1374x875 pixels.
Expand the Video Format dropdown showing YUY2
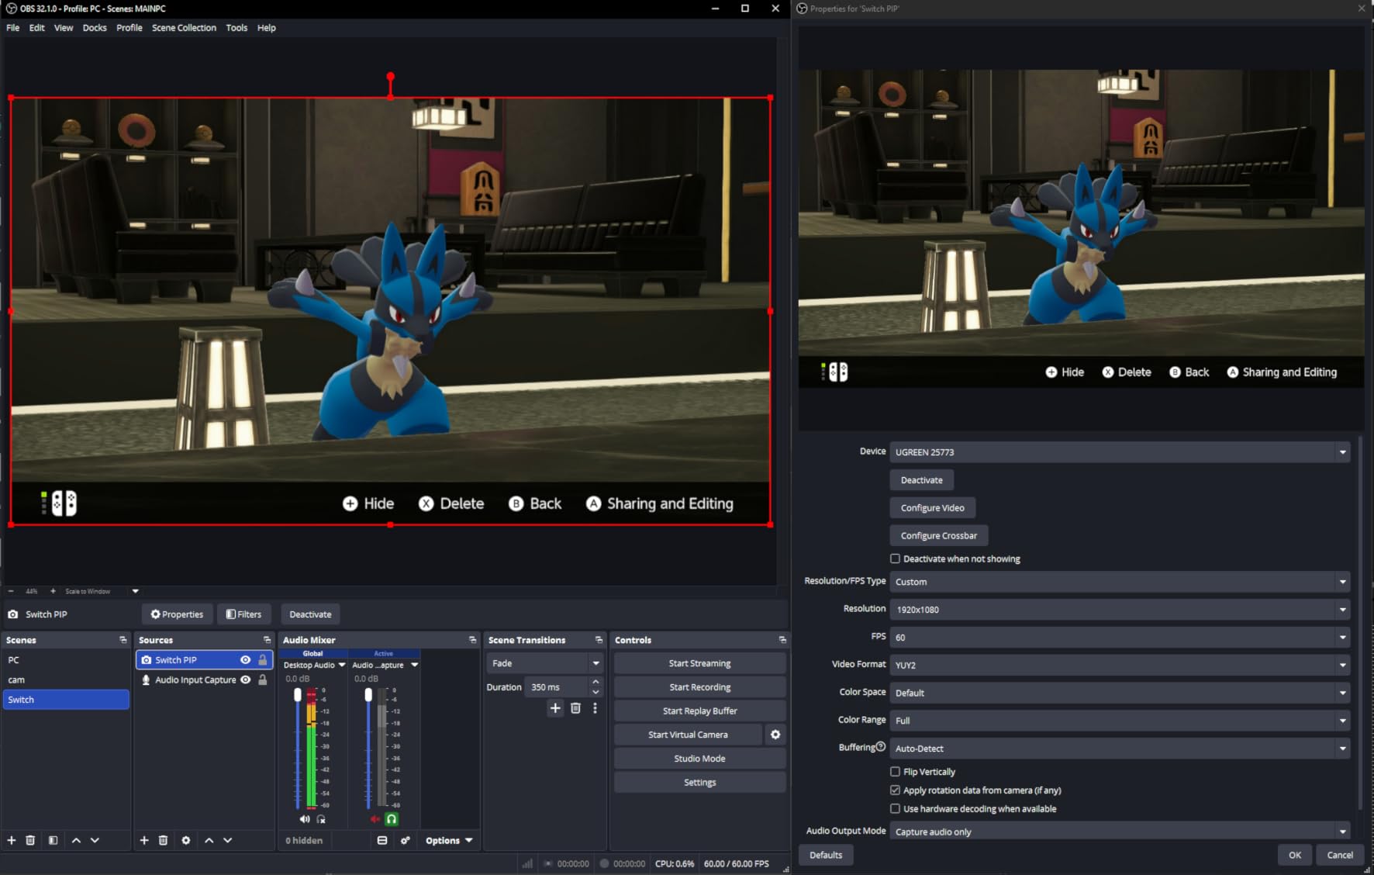[1120, 666]
